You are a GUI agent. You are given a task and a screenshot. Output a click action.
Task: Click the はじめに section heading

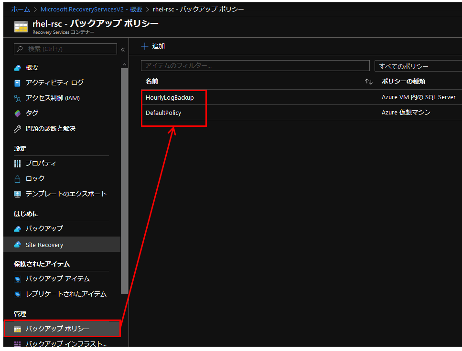26,214
